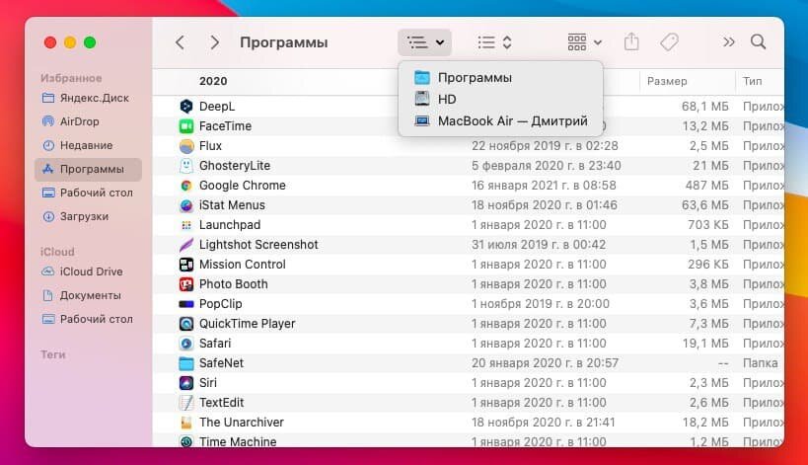Click size value '487 МБ'

tap(706, 186)
